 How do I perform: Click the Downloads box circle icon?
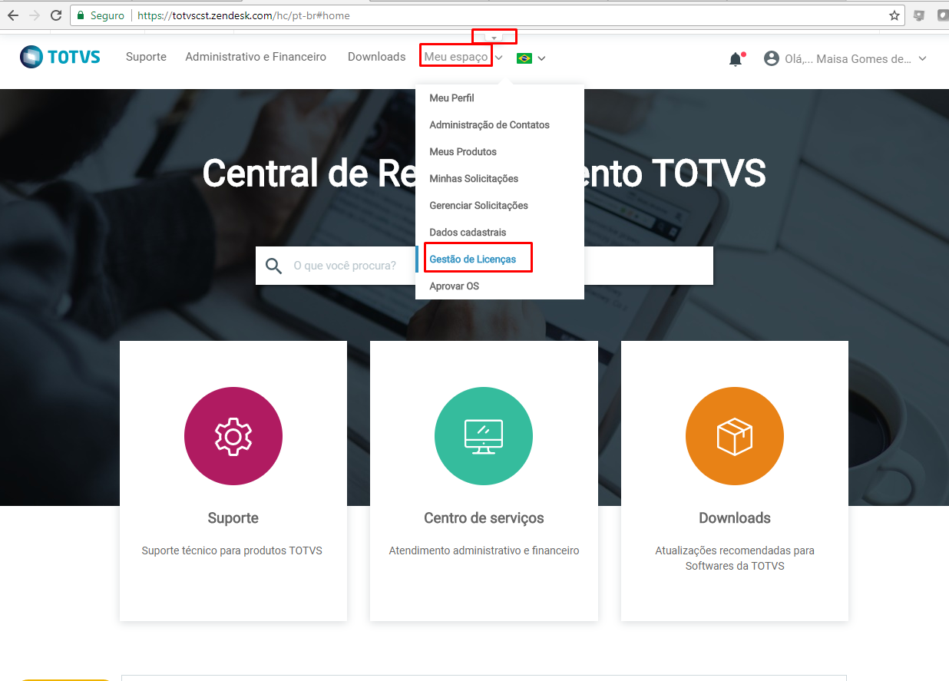pos(735,436)
